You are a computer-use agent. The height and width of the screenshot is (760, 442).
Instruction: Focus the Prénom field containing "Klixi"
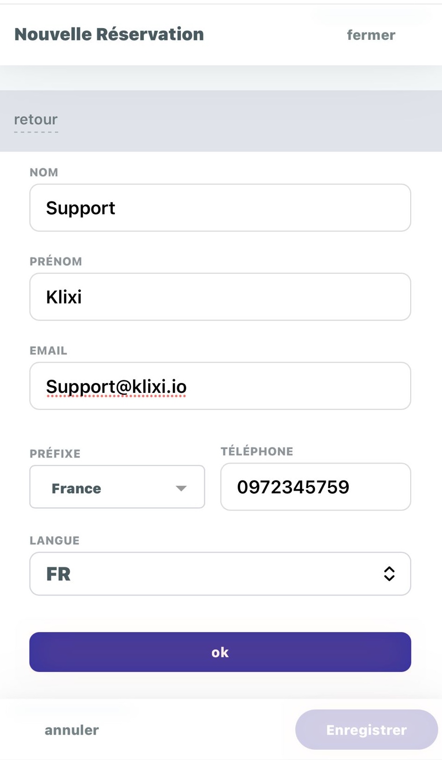click(220, 297)
